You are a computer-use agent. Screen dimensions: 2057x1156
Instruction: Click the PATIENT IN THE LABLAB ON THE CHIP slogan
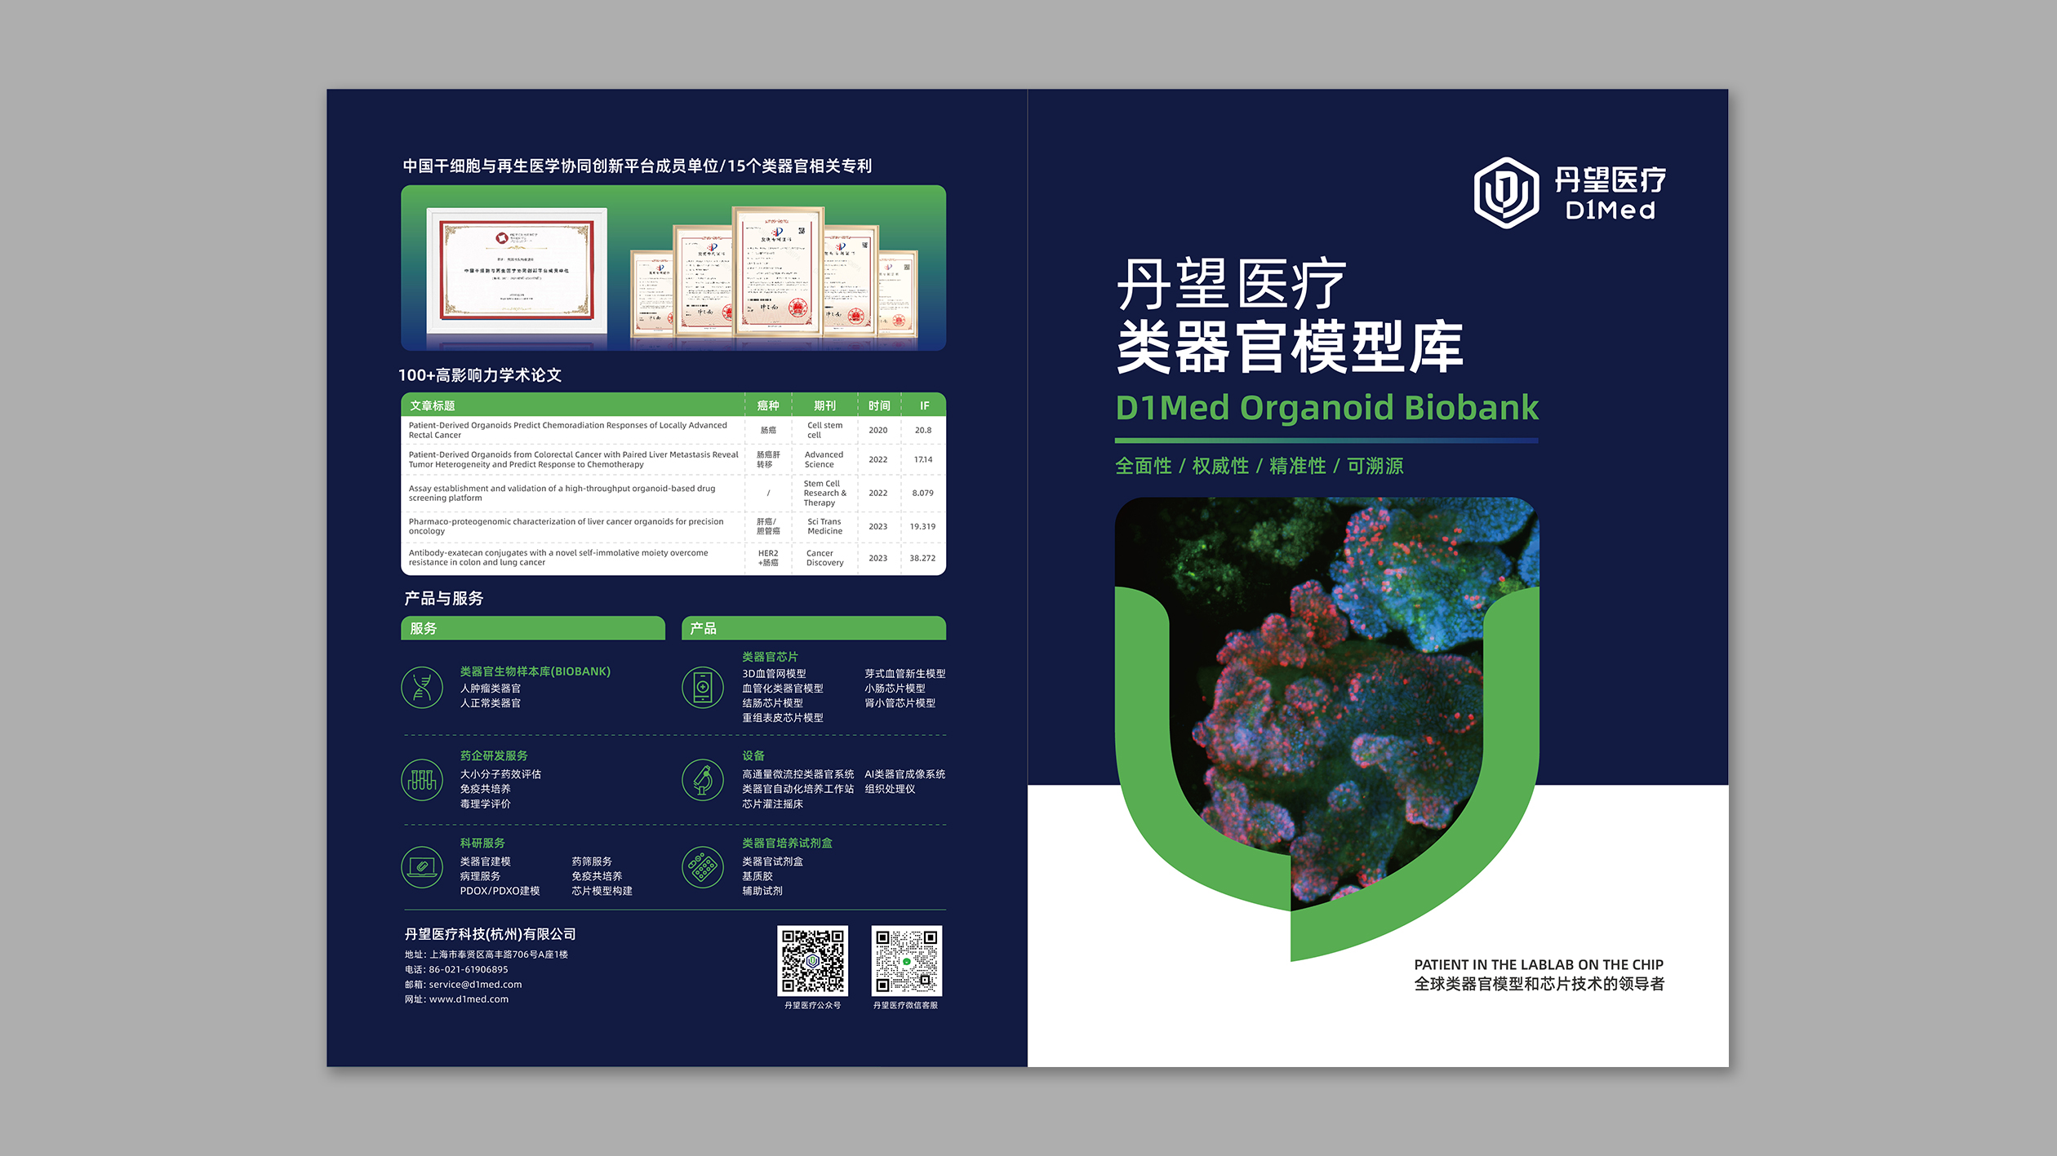tap(1539, 964)
